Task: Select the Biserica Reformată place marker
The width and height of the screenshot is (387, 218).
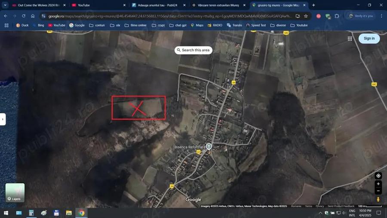Action: click(x=209, y=146)
